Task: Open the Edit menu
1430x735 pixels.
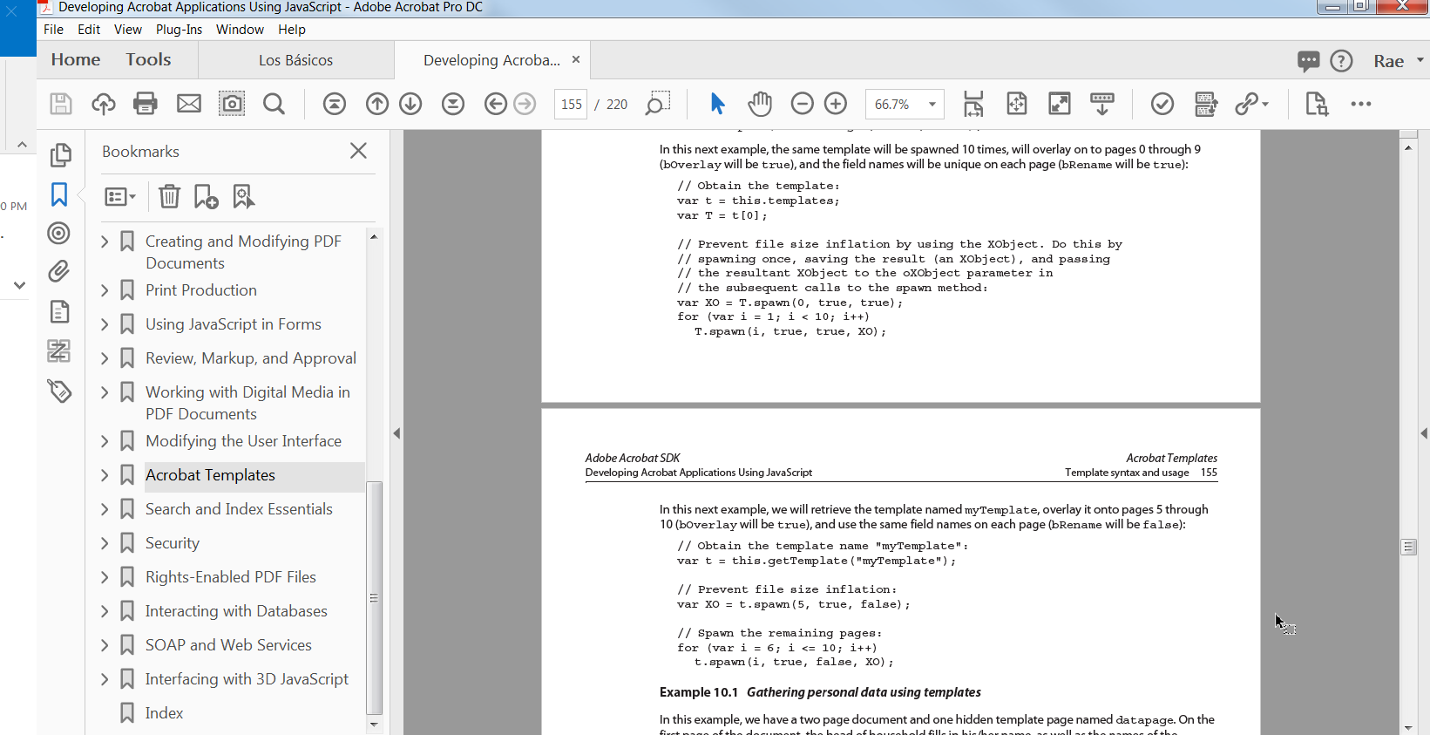Action: click(89, 29)
